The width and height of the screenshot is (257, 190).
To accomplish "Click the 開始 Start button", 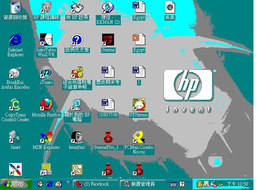I will coord(16,184).
